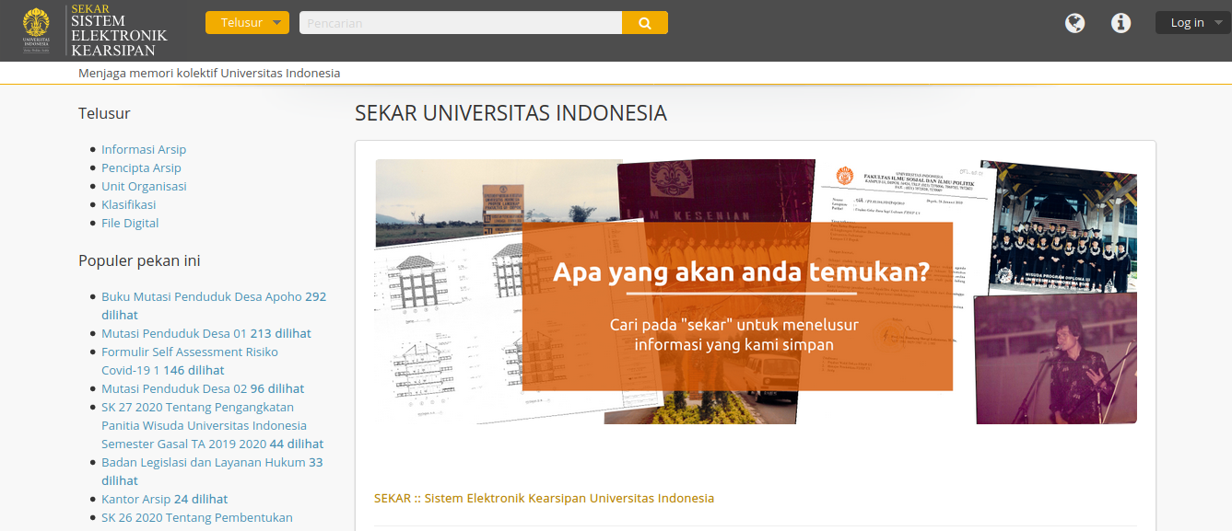1232x531 pixels.
Task: Click the 'SEKAR UNIVERSITAS INDONESIA' heading
Action: tap(510, 113)
